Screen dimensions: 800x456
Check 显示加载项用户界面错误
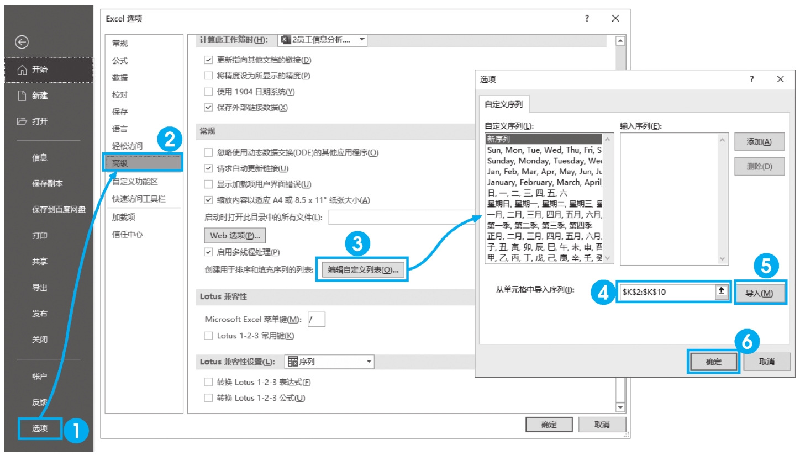point(208,184)
